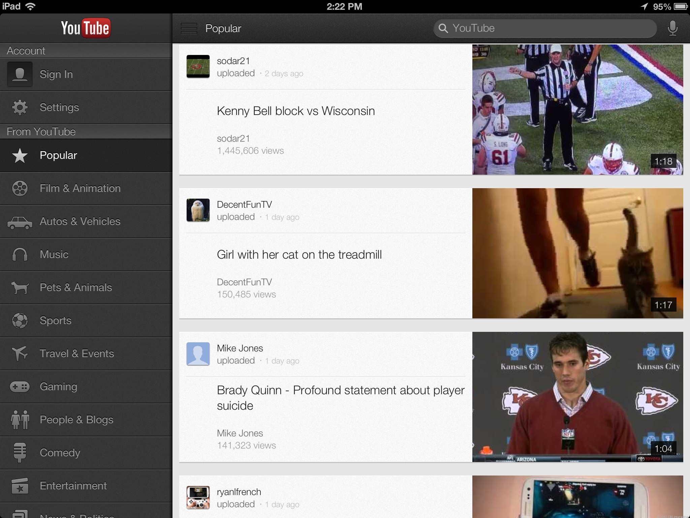690x518 pixels.
Task: Play the cat on treadmill video thumbnail
Action: [577, 253]
